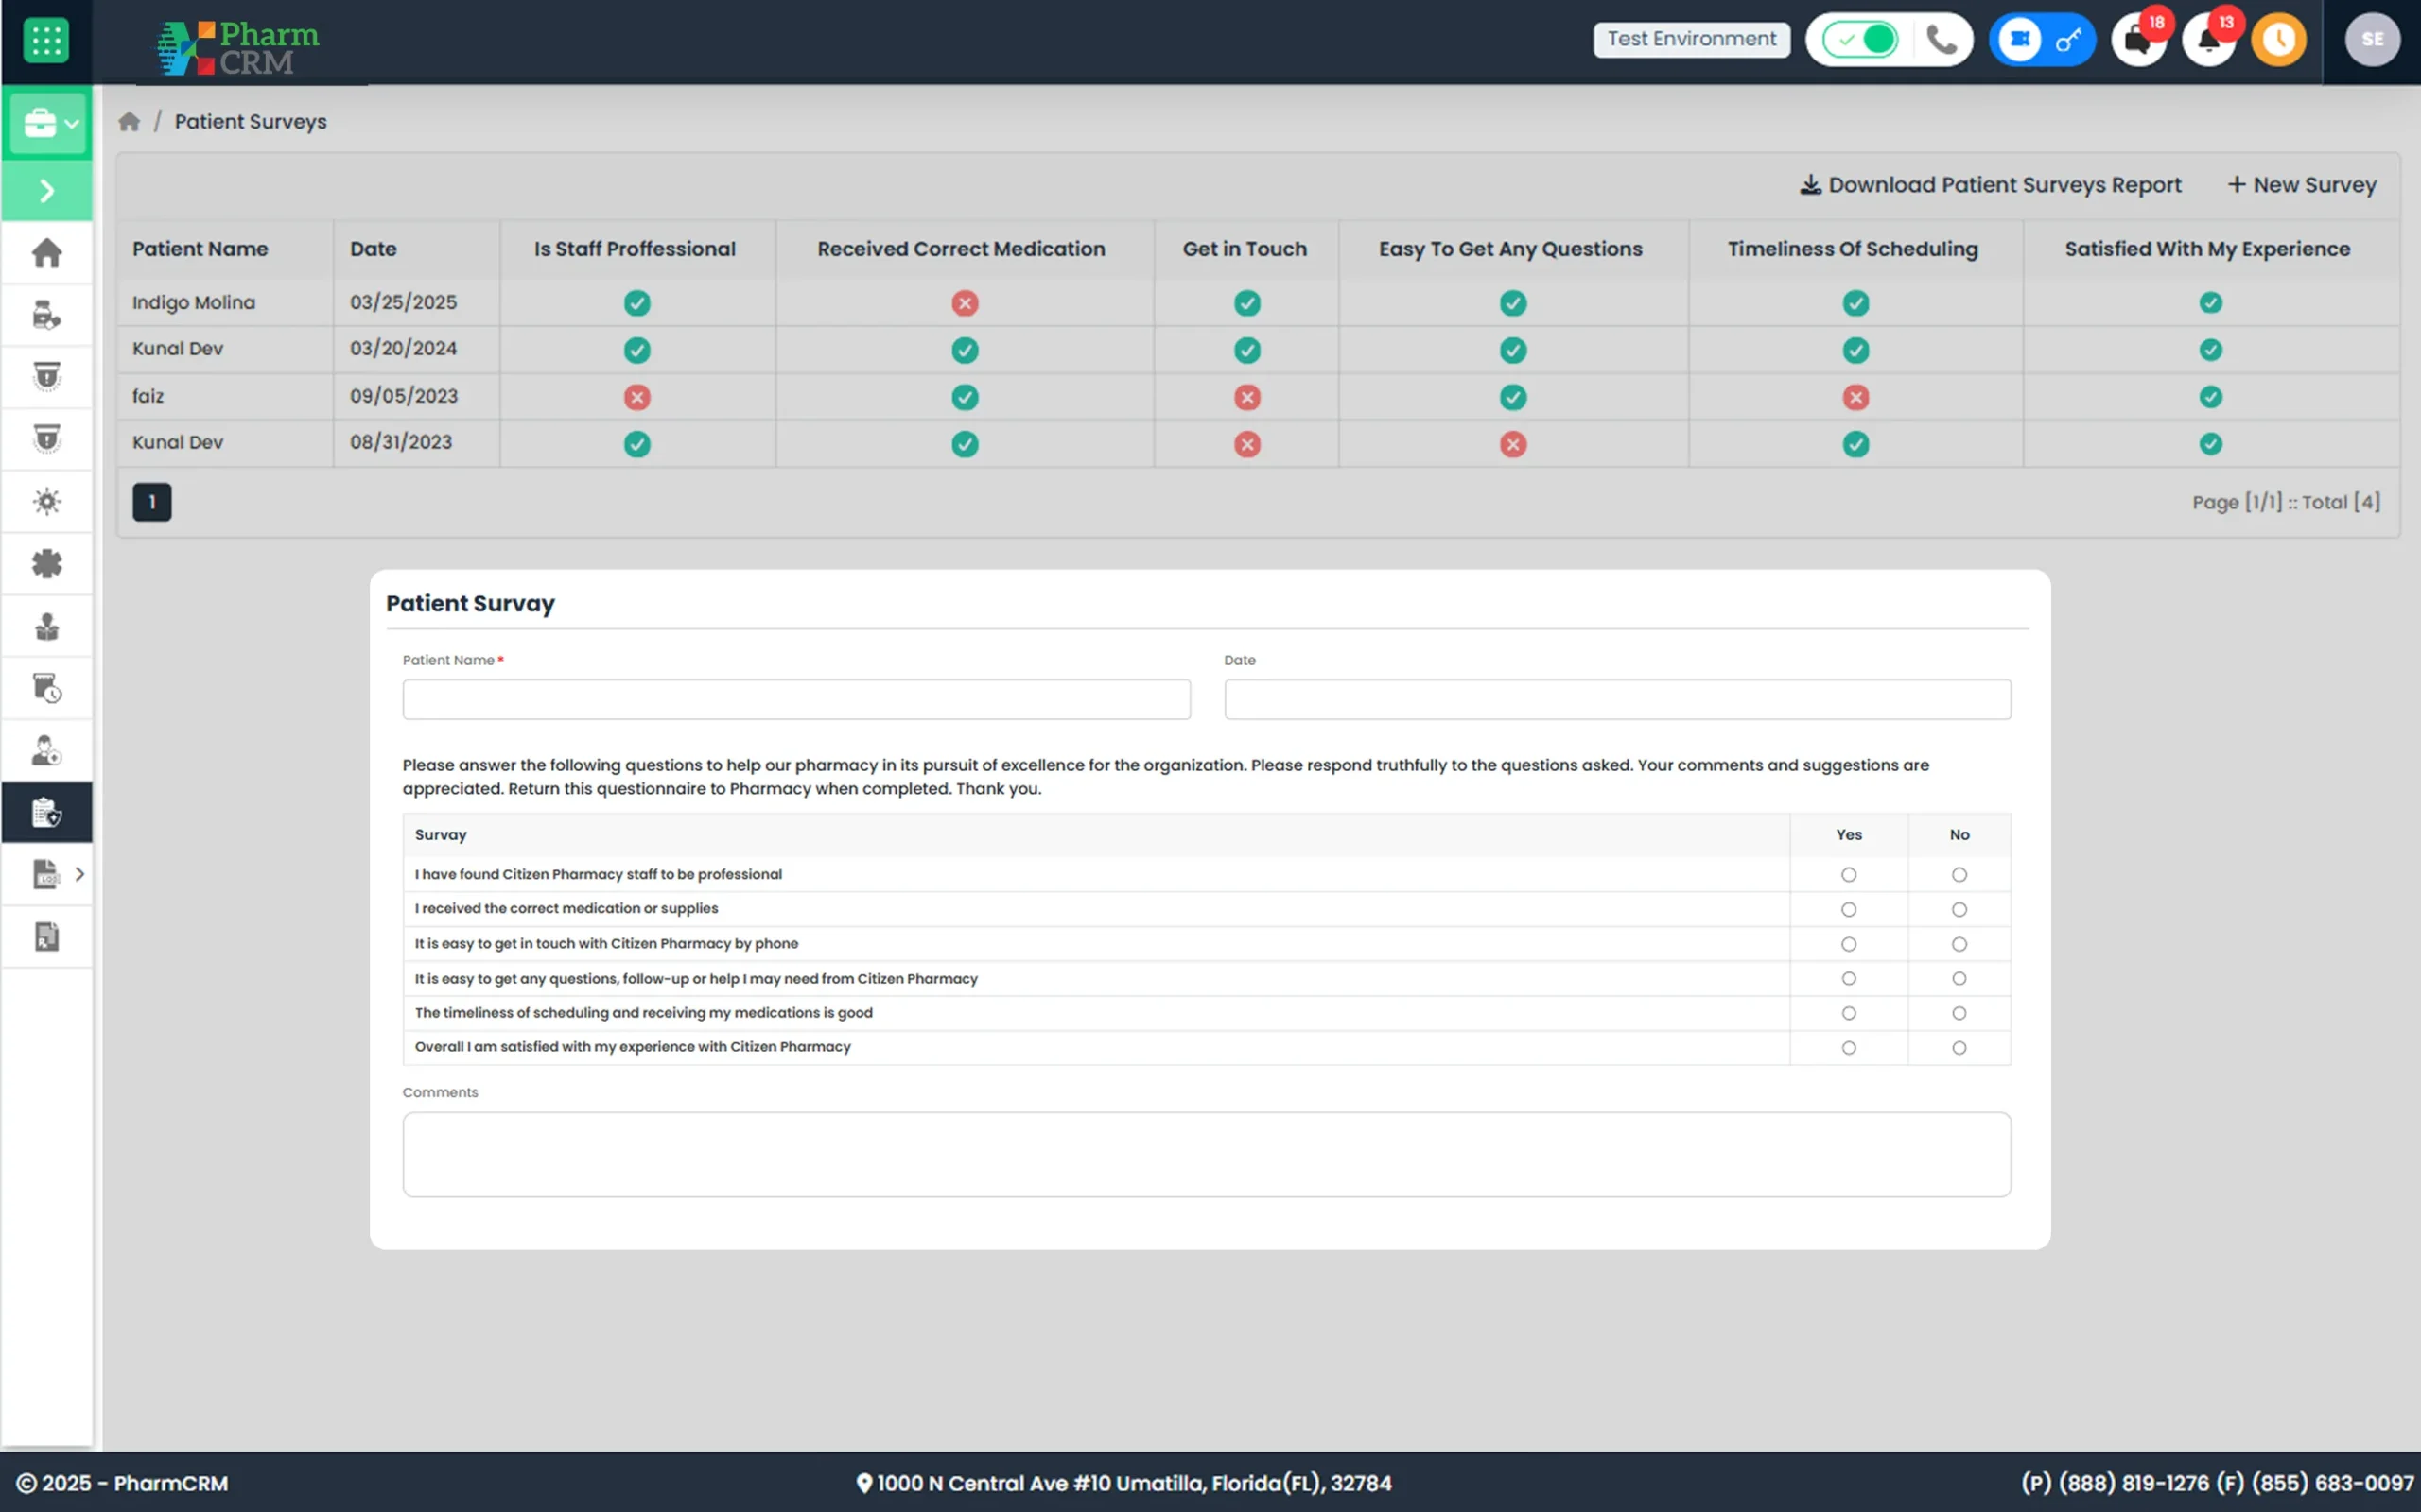The height and width of the screenshot is (1512, 2421).
Task: Click the faiz patient name cell
Action: (x=148, y=396)
